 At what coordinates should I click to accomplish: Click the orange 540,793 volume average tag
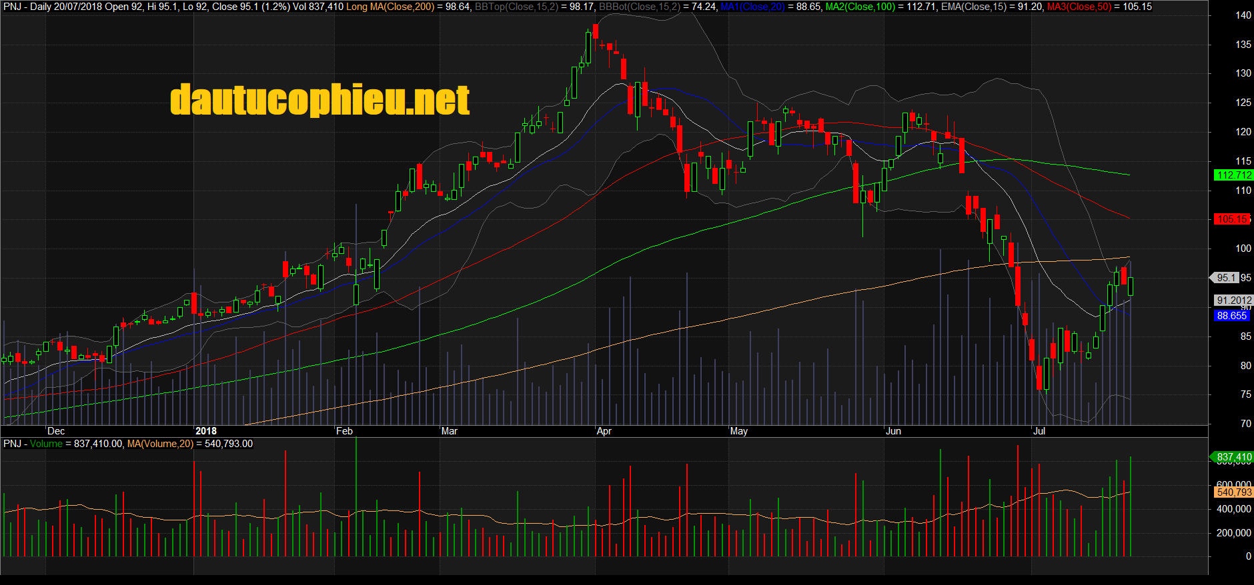pos(1234,492)
